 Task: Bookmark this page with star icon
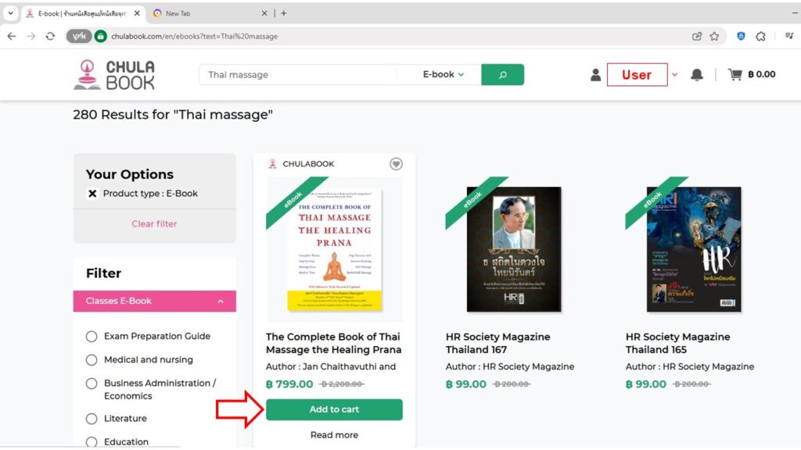coord(714,36)
